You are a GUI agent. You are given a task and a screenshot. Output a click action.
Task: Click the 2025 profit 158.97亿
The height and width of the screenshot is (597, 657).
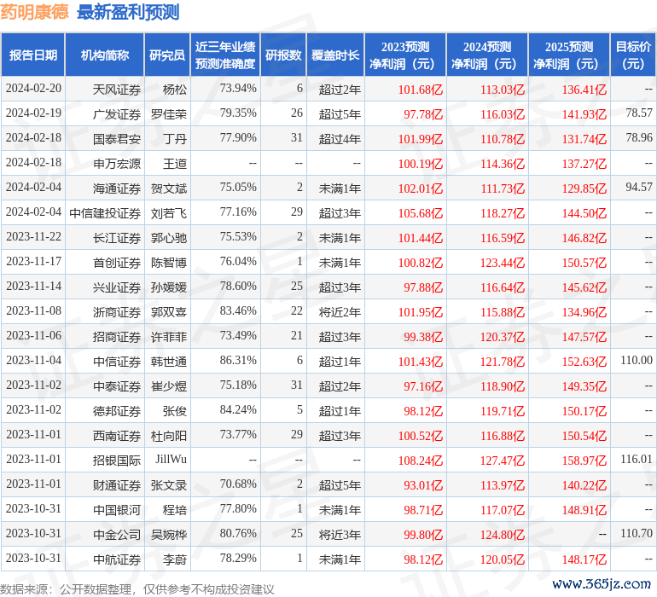(x=584, y=461)
